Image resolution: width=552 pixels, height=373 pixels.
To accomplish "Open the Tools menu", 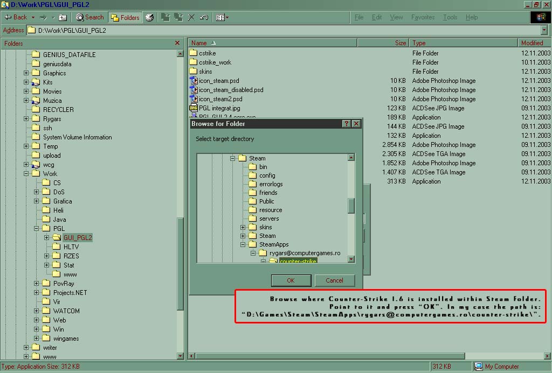I will coord(450,17).
